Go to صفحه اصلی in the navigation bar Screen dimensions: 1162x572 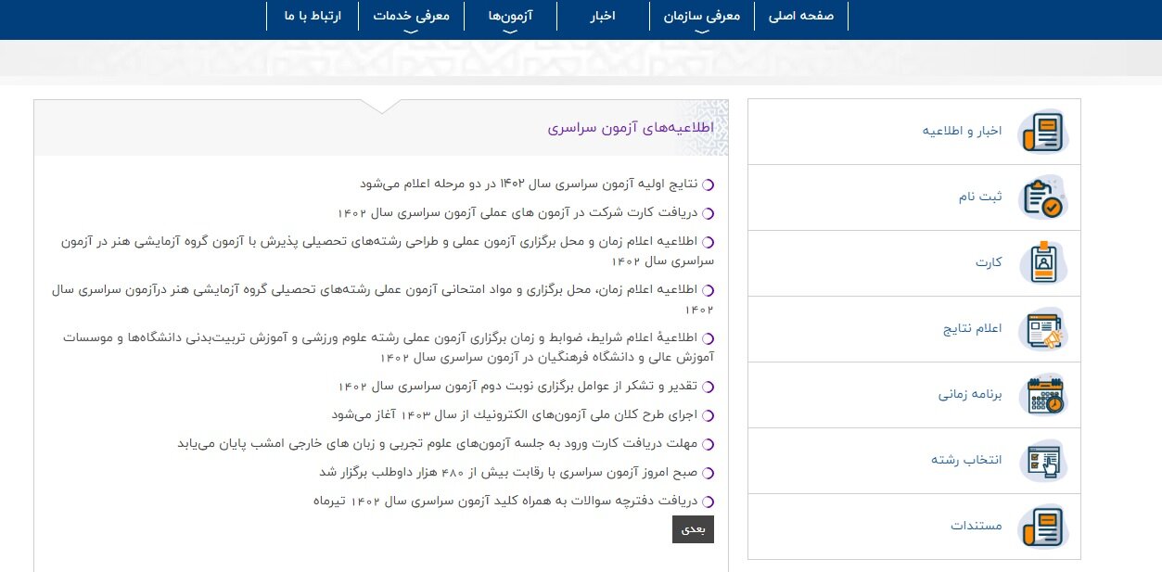[801, 17]
